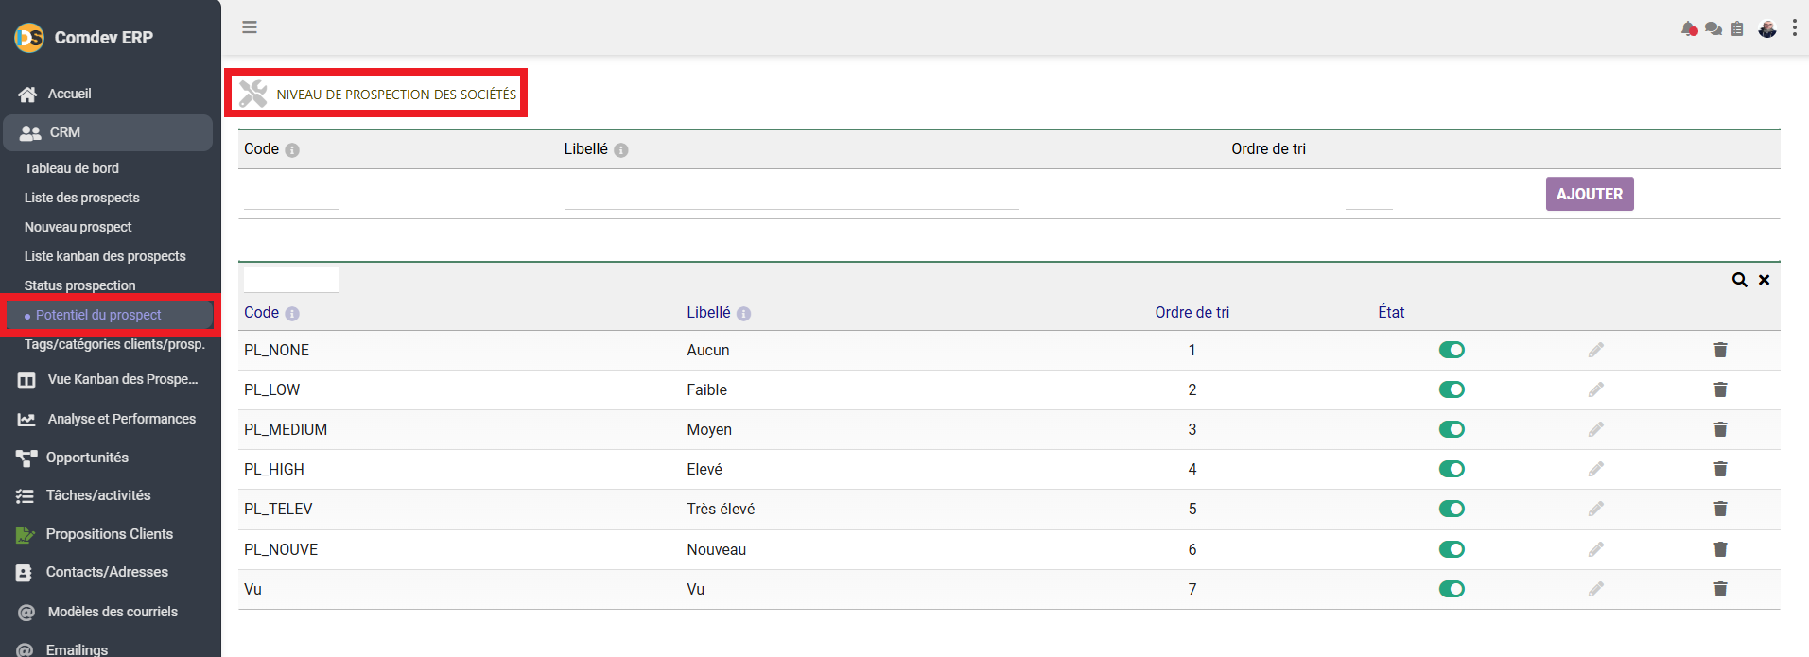
Task: Collapse the sidebar with hamburger icon
Action: pyautogui.click(x=250, y=27)
